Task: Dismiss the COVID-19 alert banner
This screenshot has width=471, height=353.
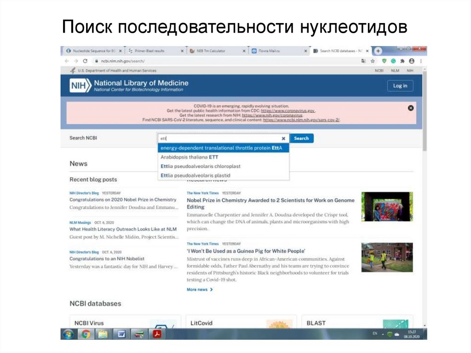Action: (x=411, y=108)
